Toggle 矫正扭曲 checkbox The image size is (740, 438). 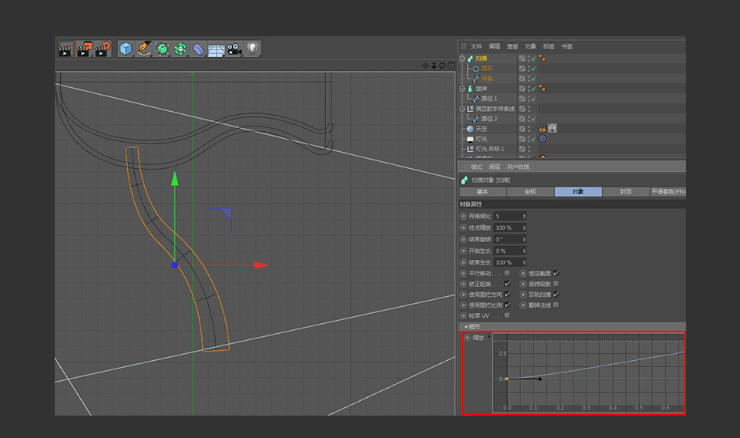507,284
